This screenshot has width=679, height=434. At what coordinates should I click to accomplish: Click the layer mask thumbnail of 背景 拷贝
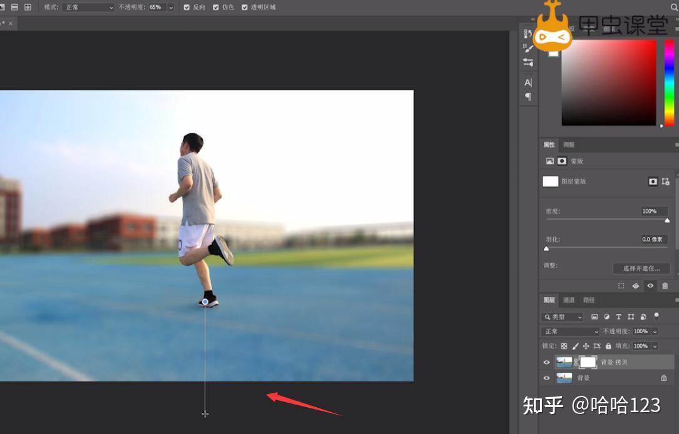click(588, 362)
